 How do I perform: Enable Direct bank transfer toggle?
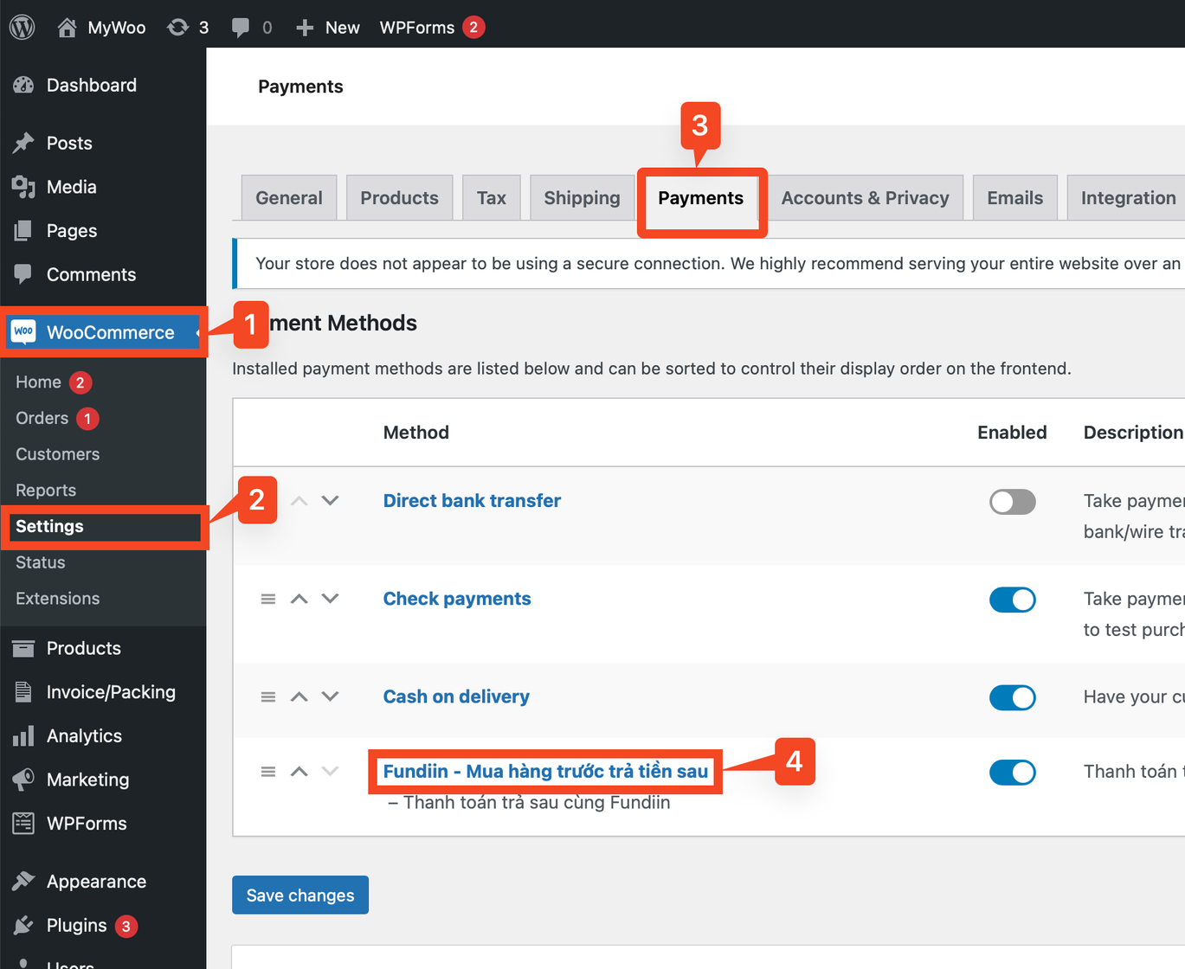(1013, 502)
